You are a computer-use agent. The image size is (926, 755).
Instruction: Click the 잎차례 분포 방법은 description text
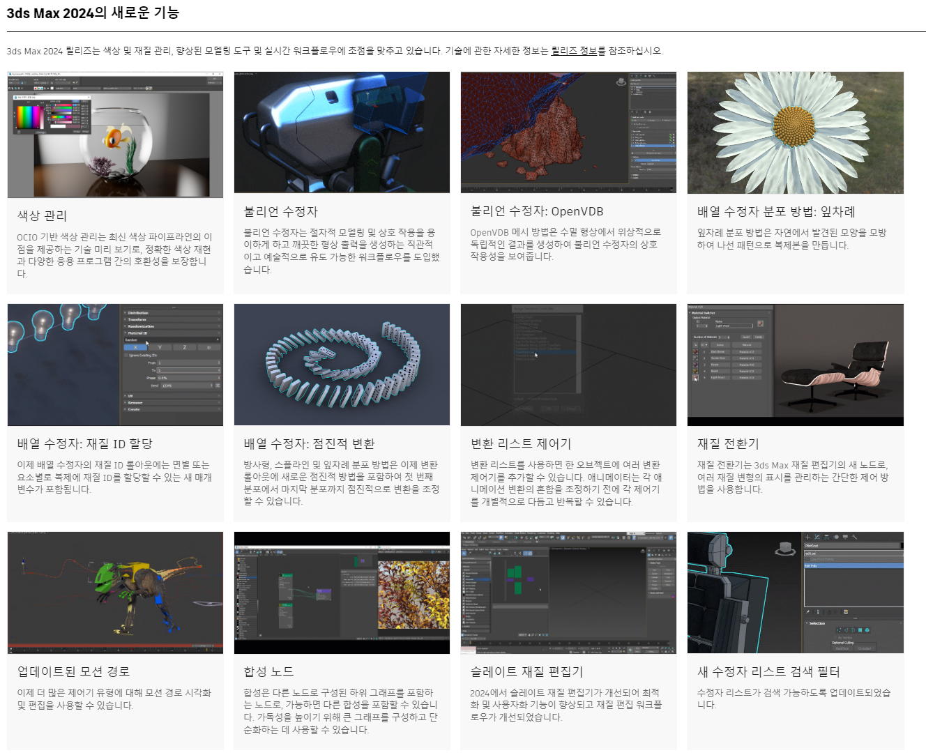[x=791, y=238]
